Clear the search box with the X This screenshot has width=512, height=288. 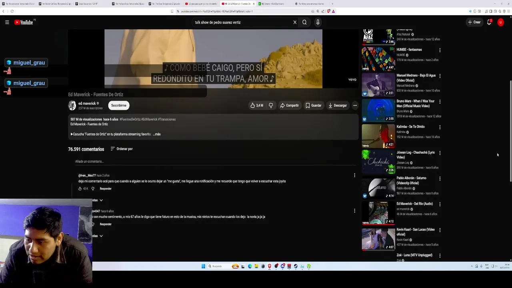pos(295,22)
